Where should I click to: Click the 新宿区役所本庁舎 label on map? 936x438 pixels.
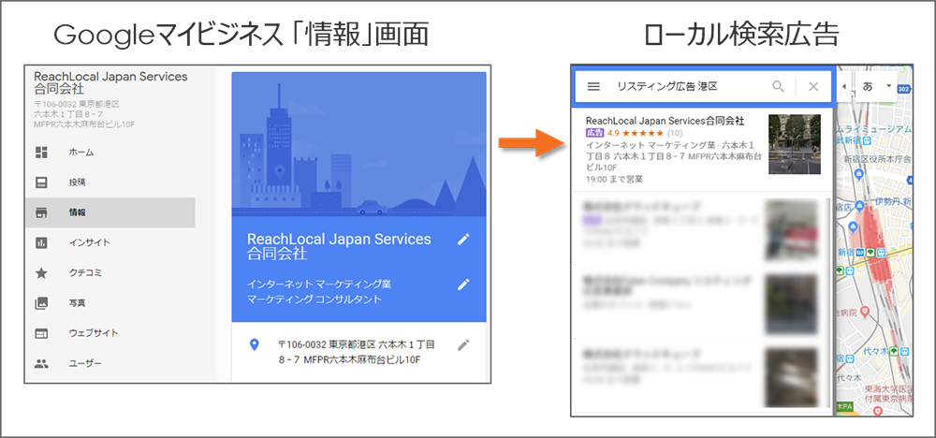[878, 159]
